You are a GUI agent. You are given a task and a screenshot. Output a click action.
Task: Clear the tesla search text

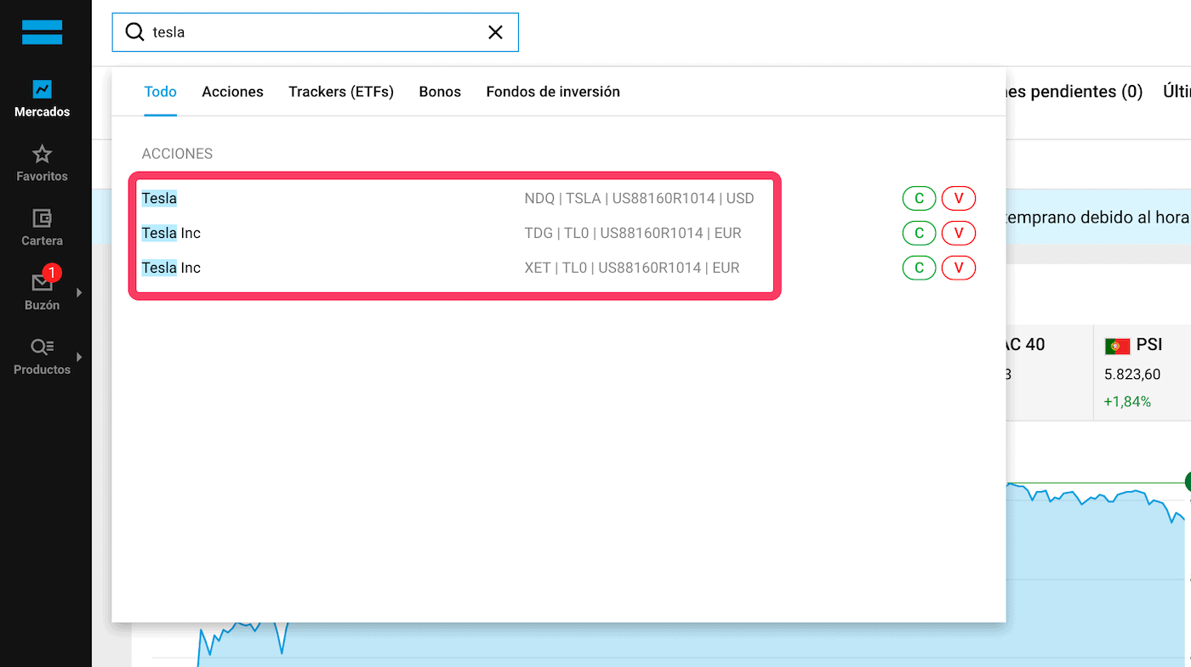(495, 32)
